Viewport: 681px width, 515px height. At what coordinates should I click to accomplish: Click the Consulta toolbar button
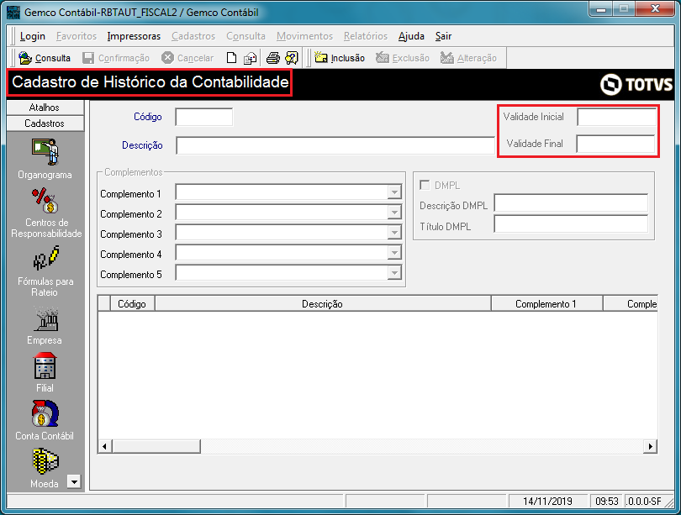point(45,58)
